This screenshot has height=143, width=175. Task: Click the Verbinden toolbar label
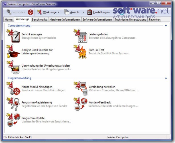point(19,12)
